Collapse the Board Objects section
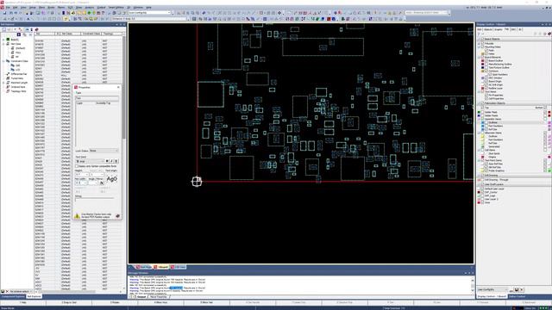The width and height of the screenshot is (552, 310). tap(479, 39)
